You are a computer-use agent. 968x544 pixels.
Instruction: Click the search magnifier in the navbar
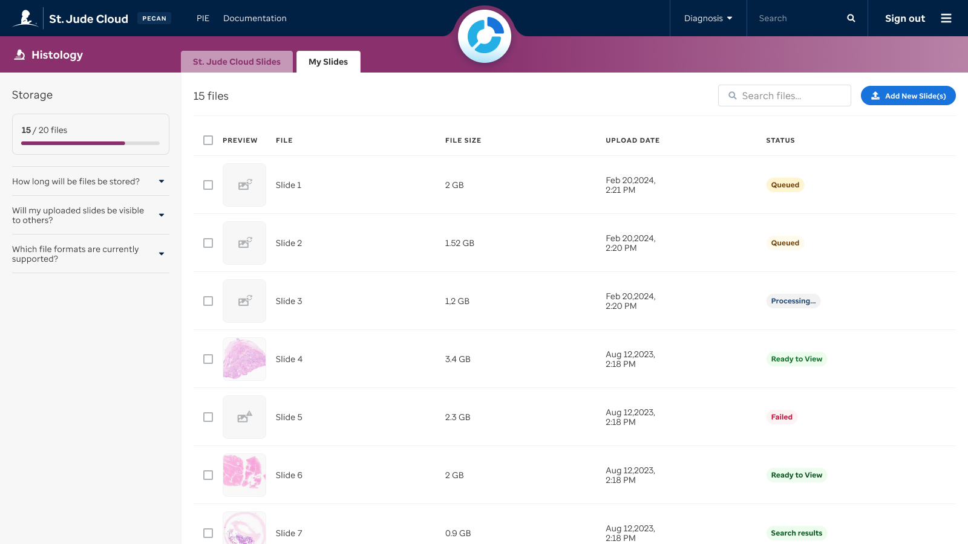click(x=851, y=18)
